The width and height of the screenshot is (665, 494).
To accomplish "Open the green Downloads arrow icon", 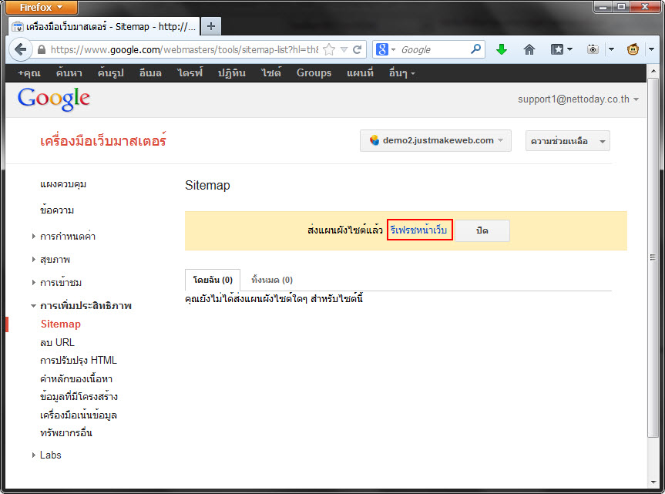I will tap(502, 49).
